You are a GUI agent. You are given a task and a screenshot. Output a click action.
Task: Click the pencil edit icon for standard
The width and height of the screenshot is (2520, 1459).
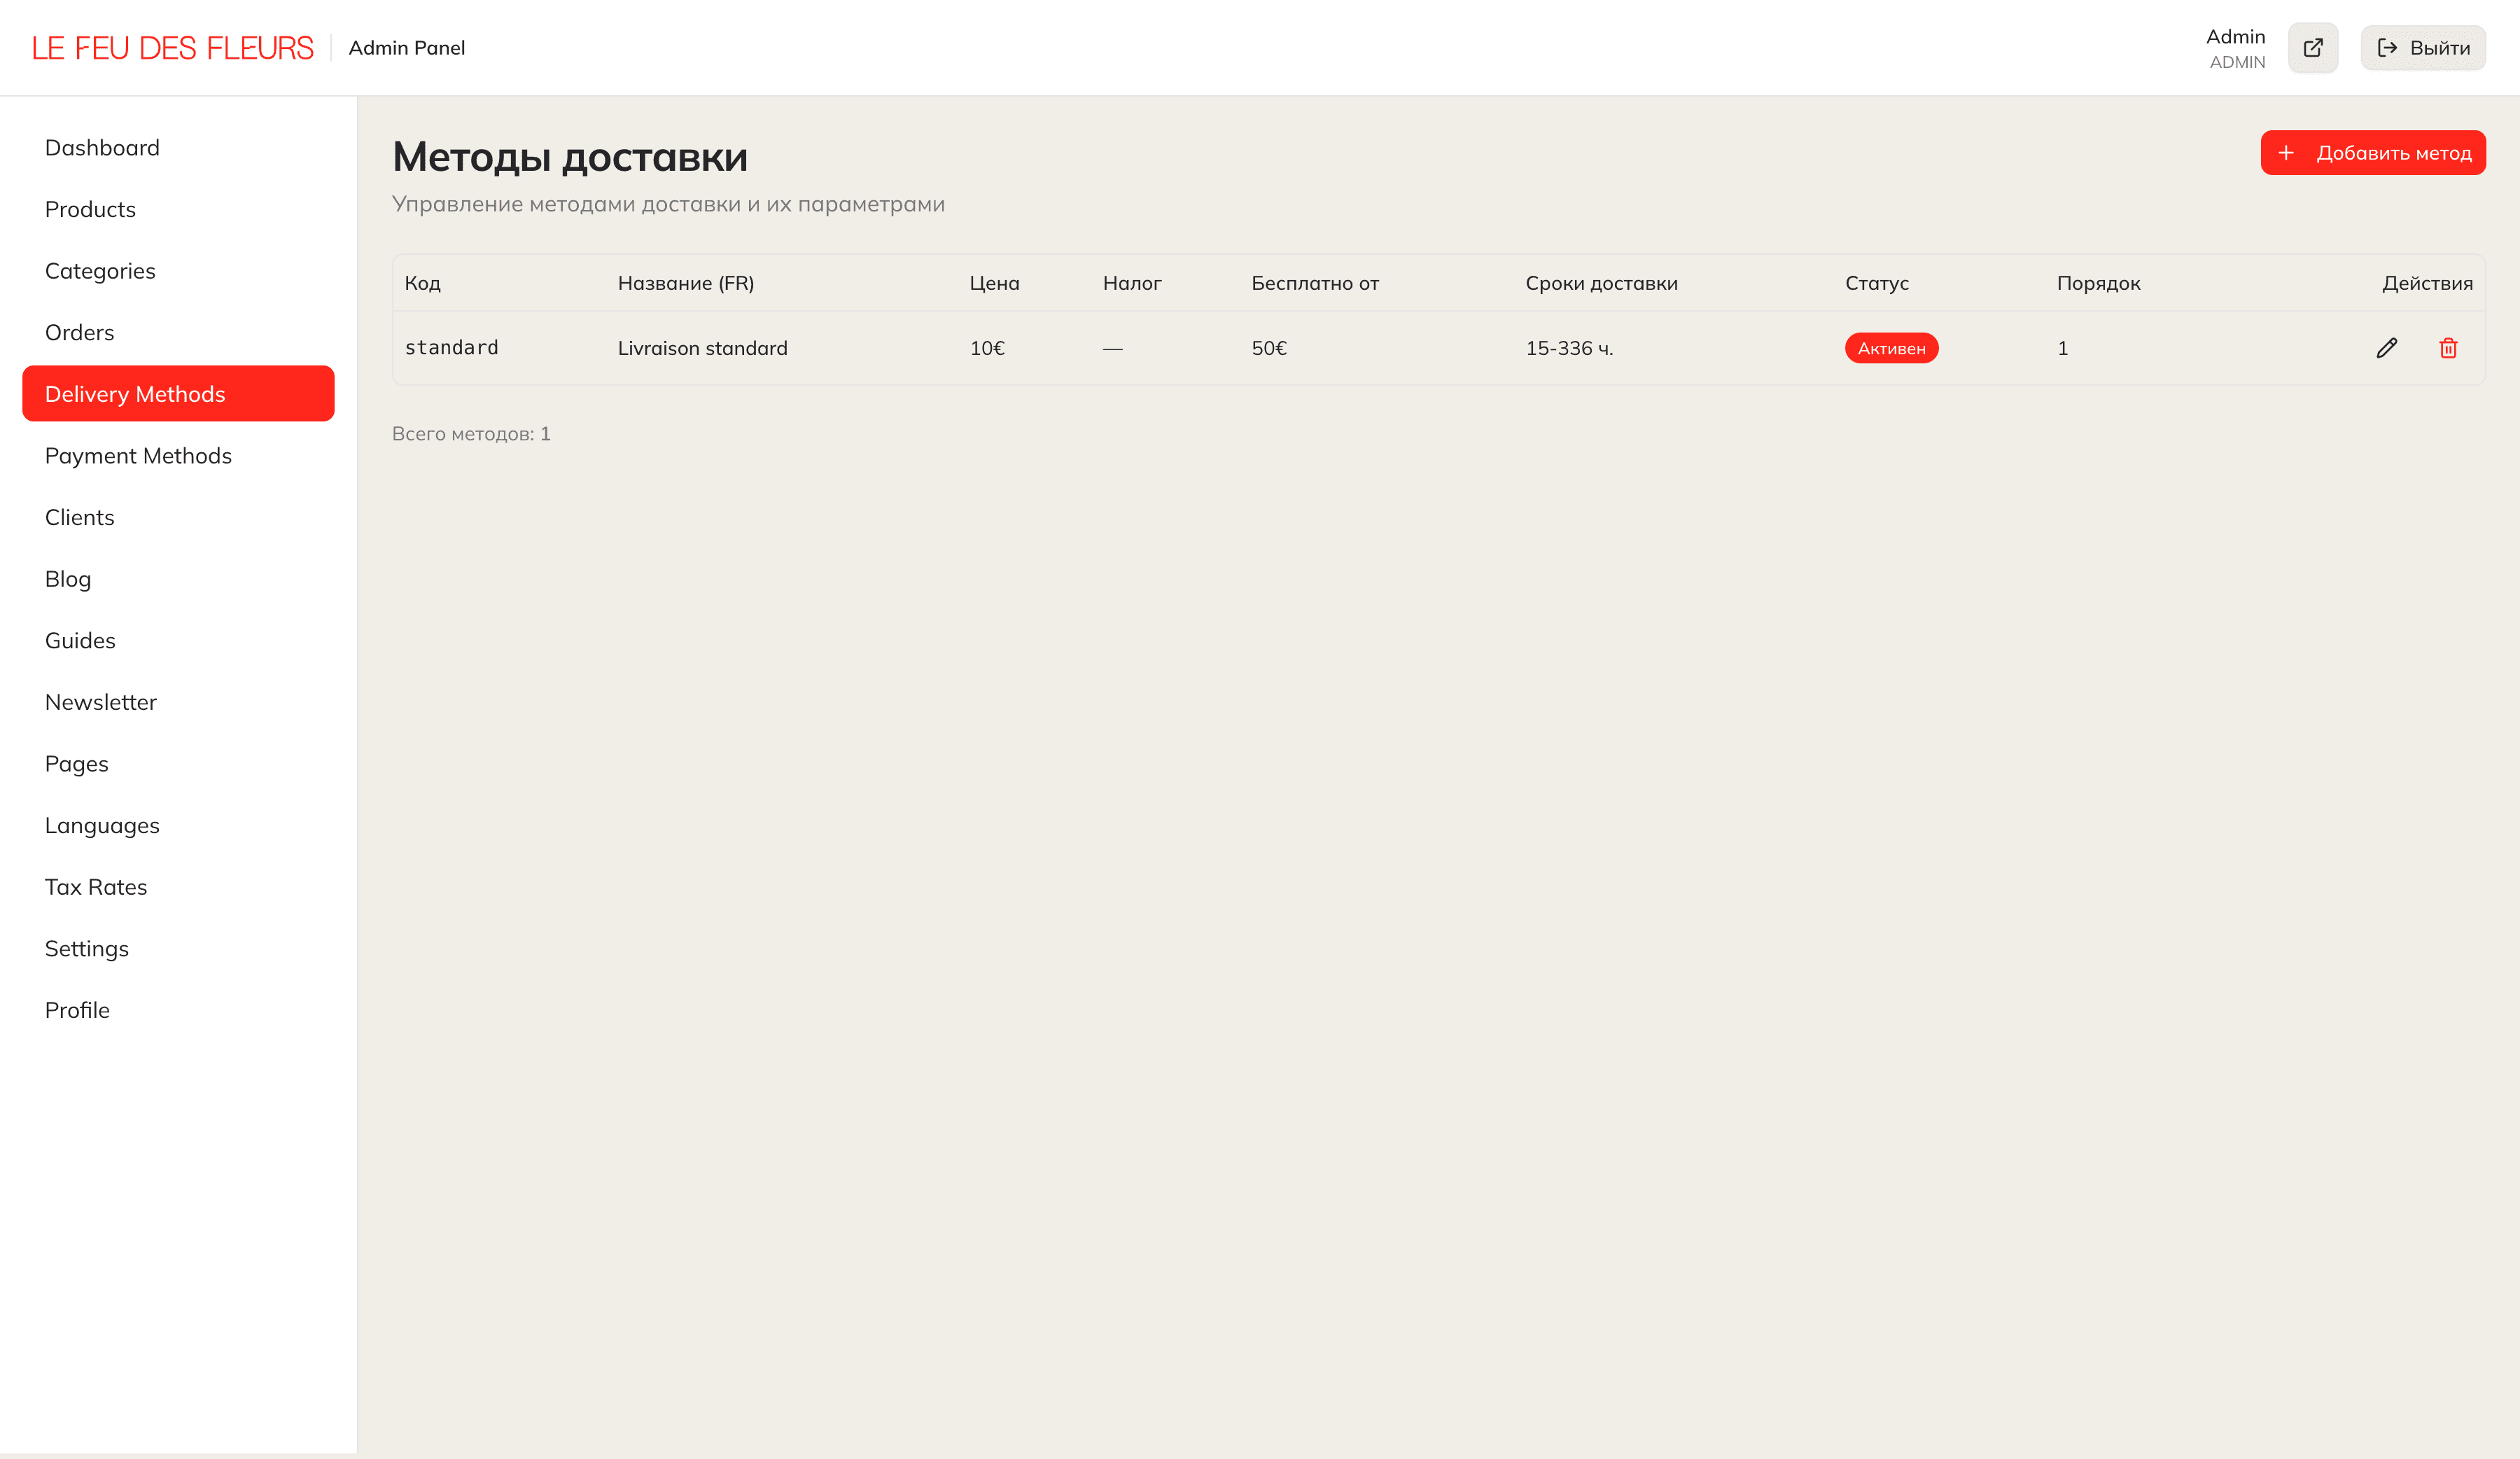[x=2386, y=348]
